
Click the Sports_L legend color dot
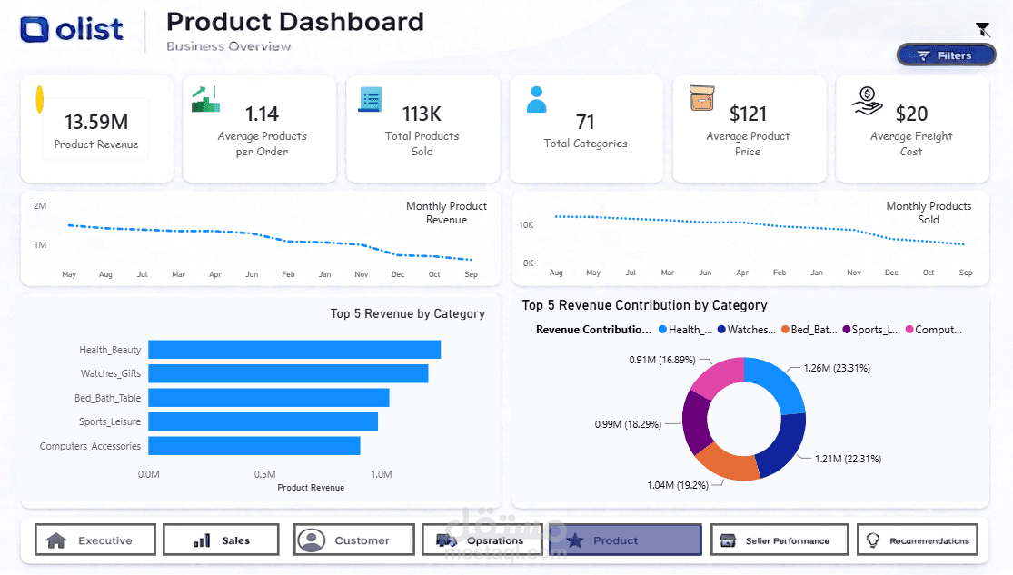point(847,330)
